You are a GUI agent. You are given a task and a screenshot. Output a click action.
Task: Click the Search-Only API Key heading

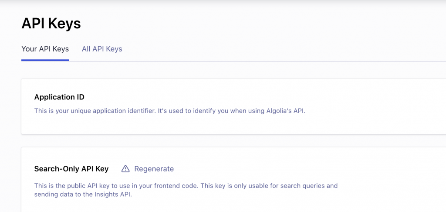tap(71, 169)
